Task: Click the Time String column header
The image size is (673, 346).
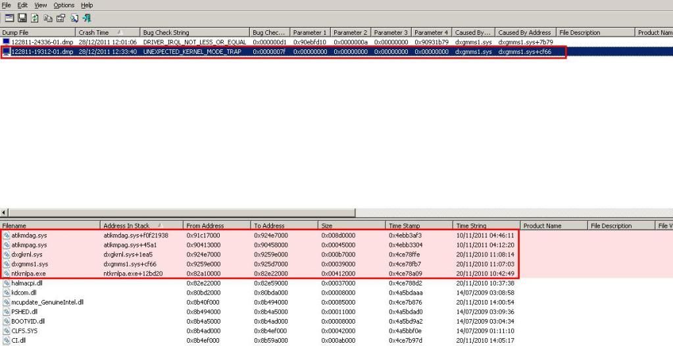Action: pyautogui.click(x=486, y=226)
